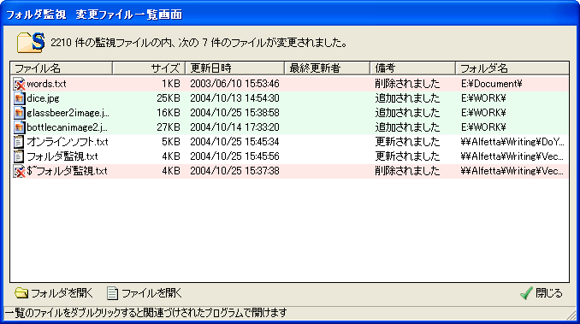Open folder with フォルダを開く button
580x324 pixels.
54,293
